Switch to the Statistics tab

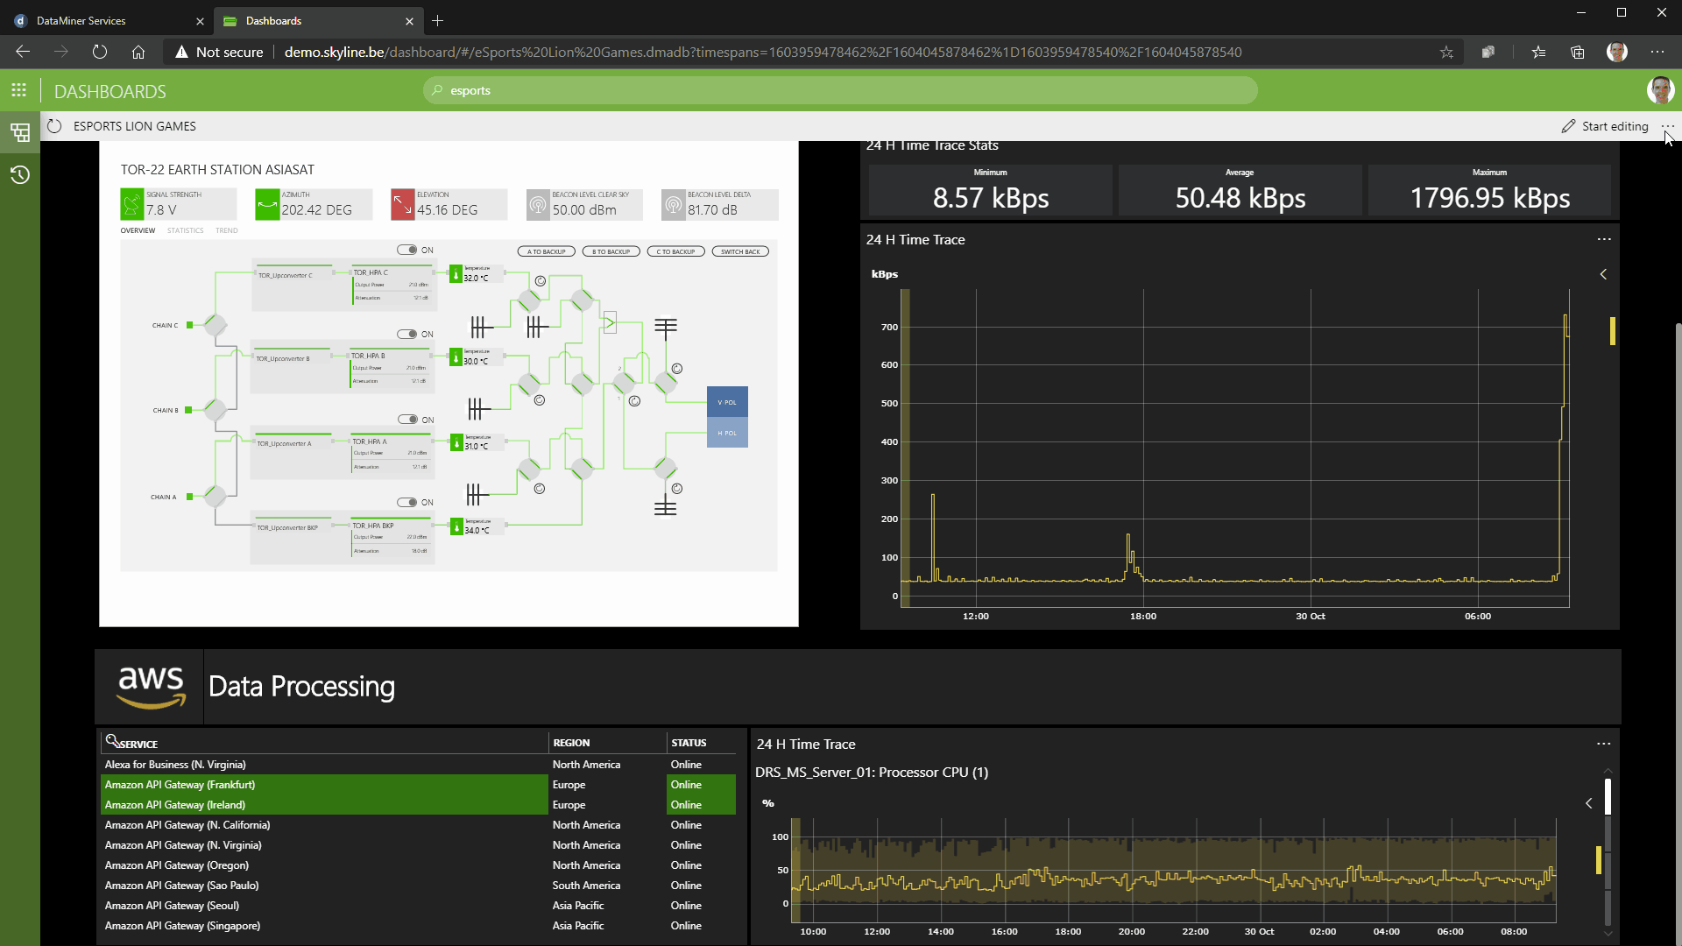(185, 231)
